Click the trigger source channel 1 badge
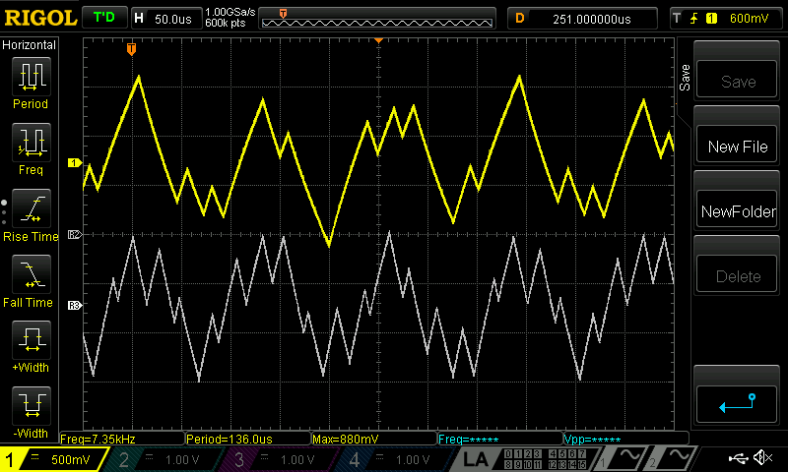The width and height of the screenshot is (788, 472). [711, 19]
